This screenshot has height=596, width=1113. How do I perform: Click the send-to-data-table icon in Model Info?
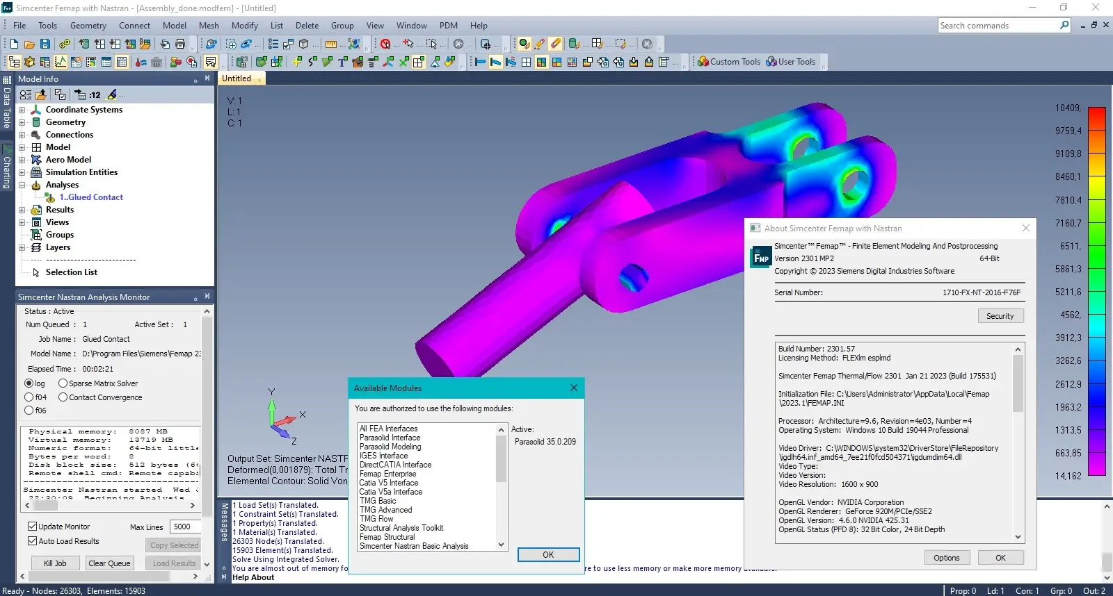coord(80,94)
